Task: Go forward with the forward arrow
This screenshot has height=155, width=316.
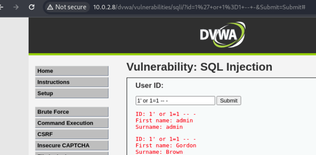Action: [16, 7]
